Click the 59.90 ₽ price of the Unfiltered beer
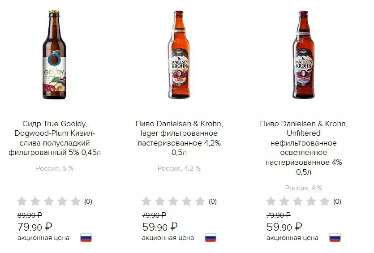374x253 pixels. [x=284, y=227]
